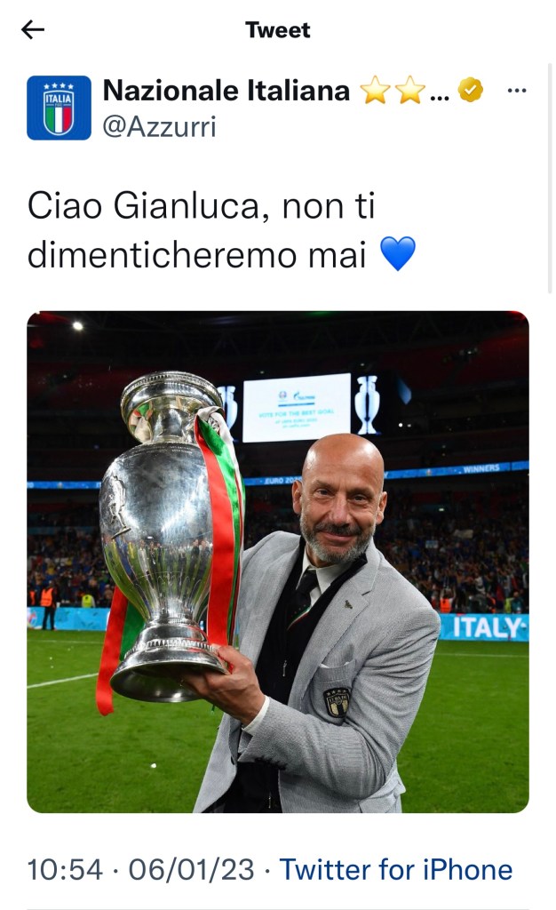Click the second gold star emoji

[x=409, y=91]
